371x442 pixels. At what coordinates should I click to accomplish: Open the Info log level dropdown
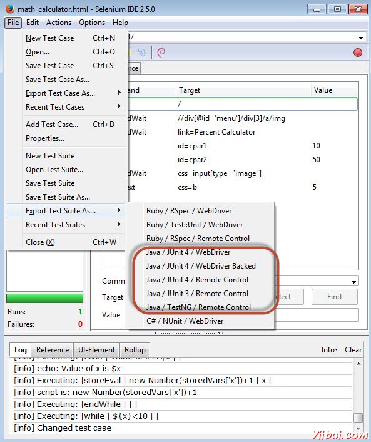coord(329,350)
